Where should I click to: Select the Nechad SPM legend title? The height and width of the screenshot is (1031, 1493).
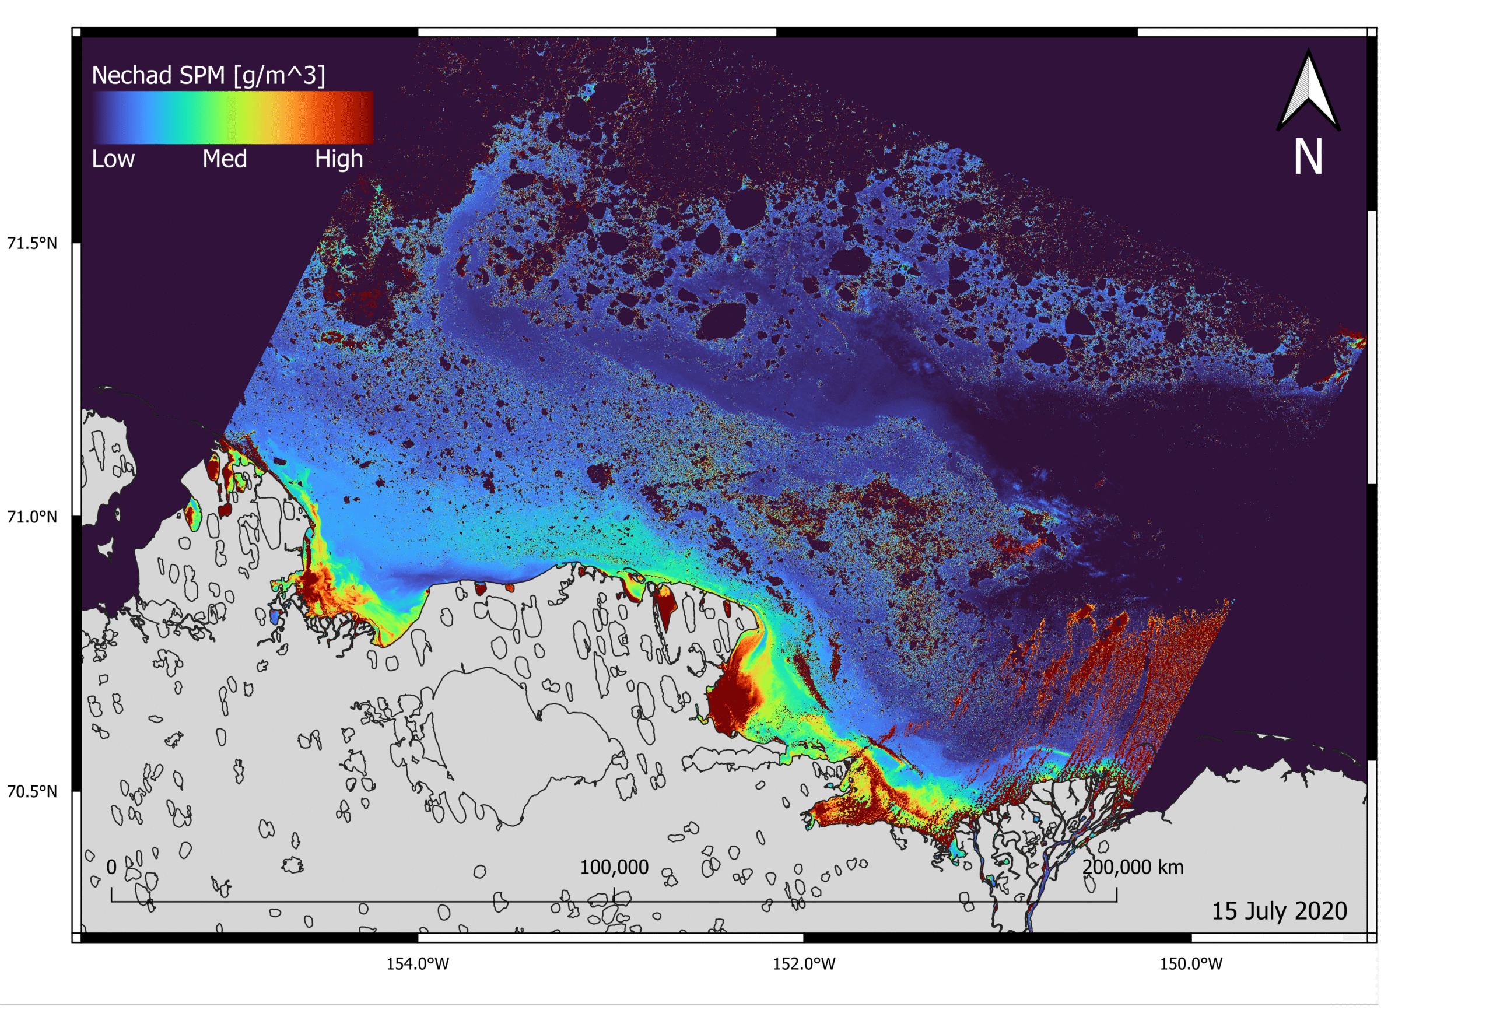208,76
